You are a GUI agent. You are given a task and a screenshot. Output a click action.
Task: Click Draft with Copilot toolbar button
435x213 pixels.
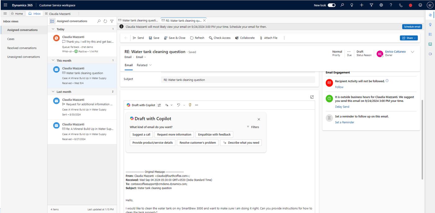[141, 105]
